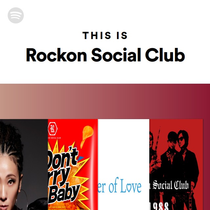210x210 pixels.
Task: Open the Don't Worry Baby album cover
Action: click(x=73, y=164)
